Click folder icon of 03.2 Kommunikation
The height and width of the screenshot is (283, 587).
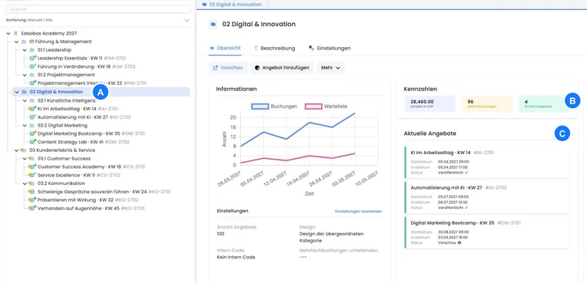point(32,184)
